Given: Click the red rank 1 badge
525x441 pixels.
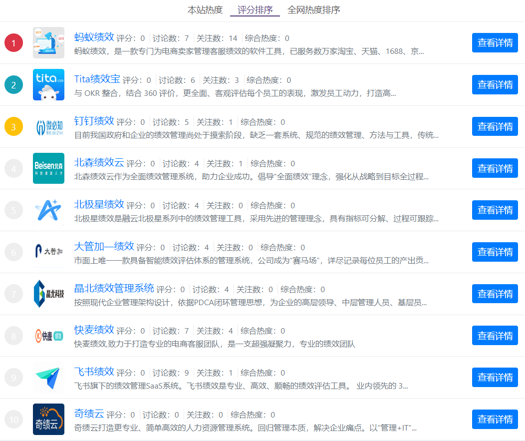Looking at the screenshot, I should (14, 43).
